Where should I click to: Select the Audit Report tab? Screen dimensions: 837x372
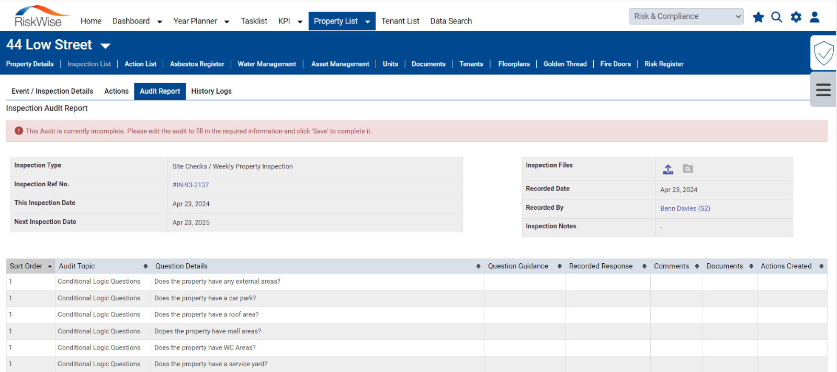click(x=160, y=91)
